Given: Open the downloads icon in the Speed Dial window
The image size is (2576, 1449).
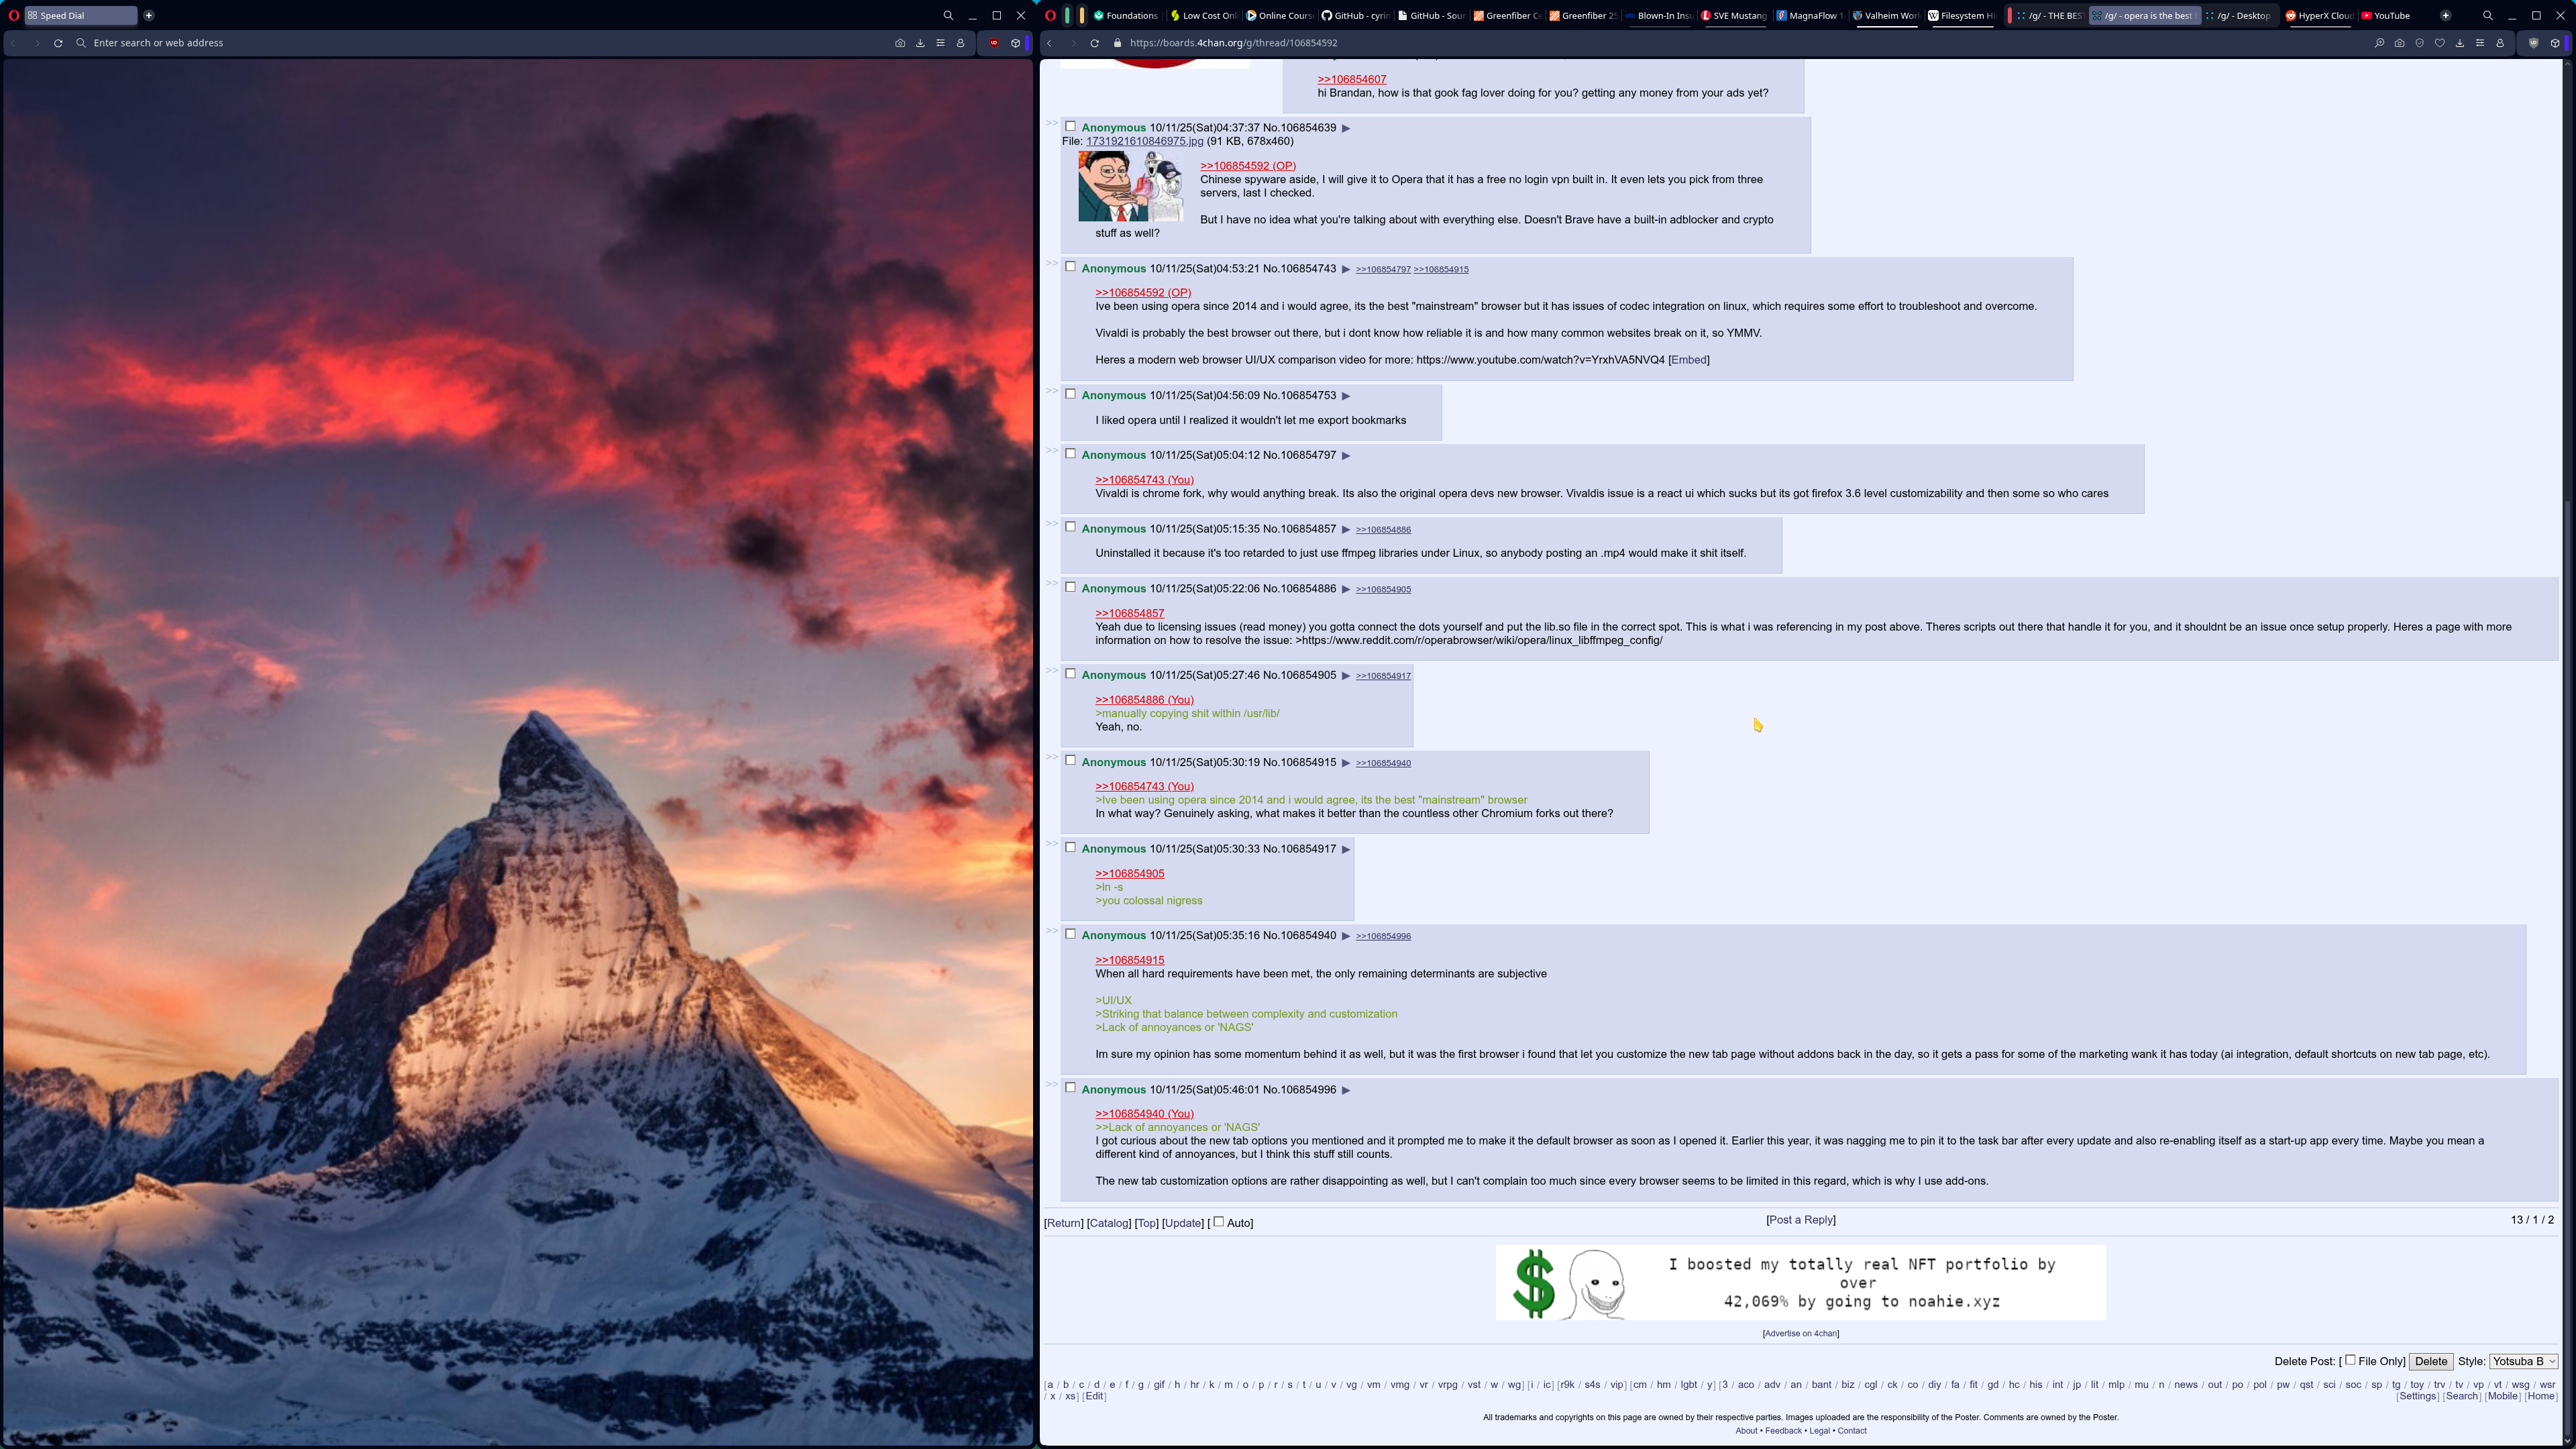Looking at the screenshot, I should point(920,43).
